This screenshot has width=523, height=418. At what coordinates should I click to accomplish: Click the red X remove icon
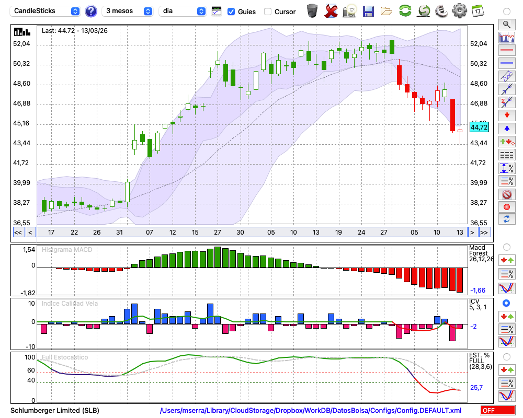point(331,11)
